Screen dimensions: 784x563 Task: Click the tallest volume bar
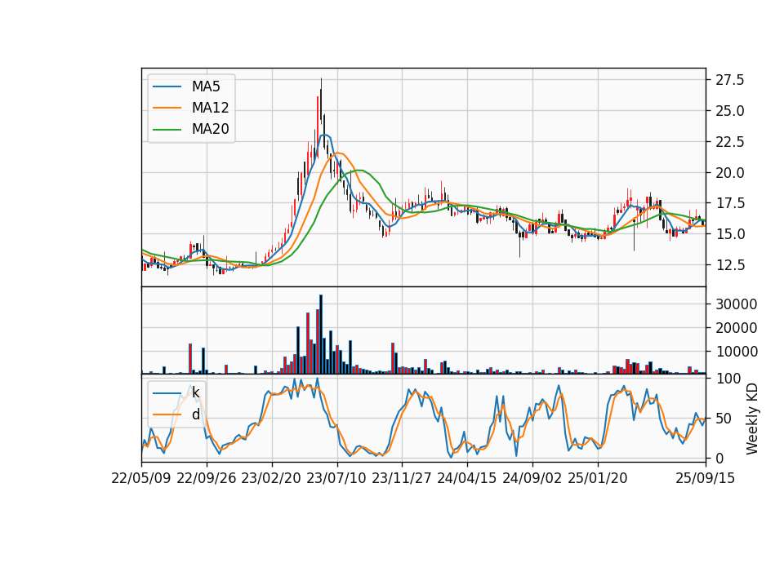(320, 335)
